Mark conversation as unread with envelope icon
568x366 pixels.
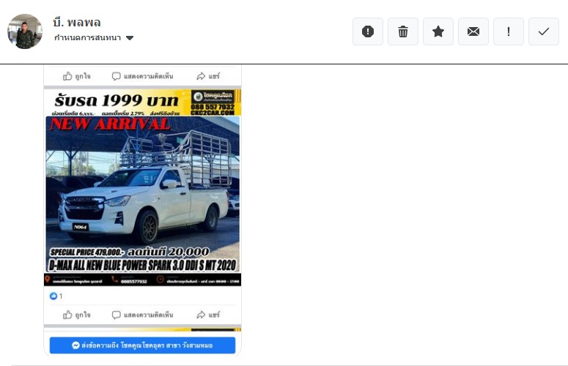point(473,31)
